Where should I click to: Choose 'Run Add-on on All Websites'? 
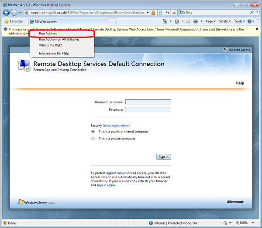(59, 39)
